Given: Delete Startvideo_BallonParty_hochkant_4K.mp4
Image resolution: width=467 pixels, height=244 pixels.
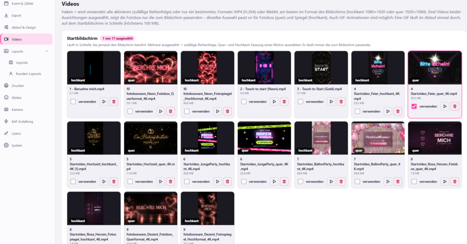Looking at the screenshot, I should pos(341,181).
